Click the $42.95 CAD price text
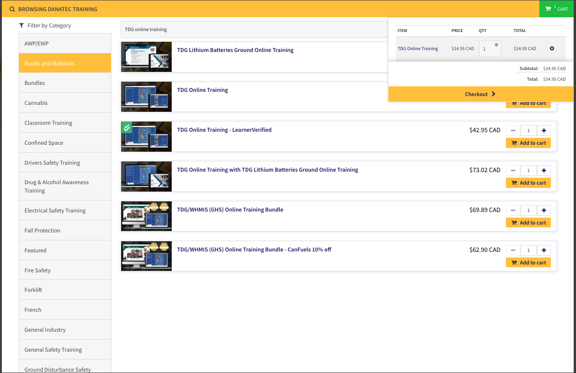 click(x=485, y=130)
